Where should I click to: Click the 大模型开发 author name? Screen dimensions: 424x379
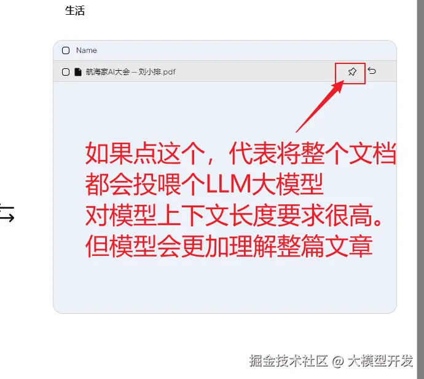coord(380,361)
